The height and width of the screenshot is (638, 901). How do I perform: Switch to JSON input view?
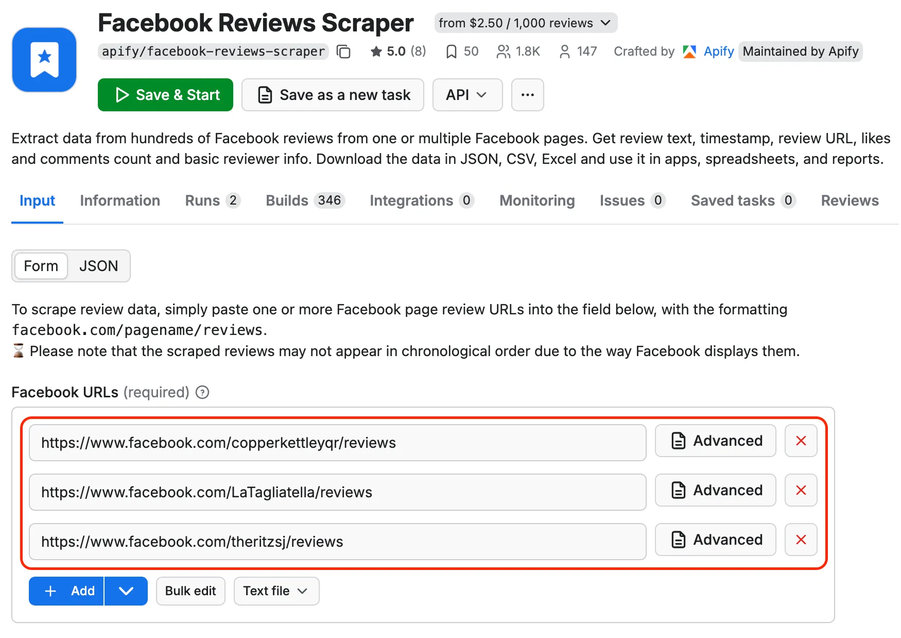[99, 266]
